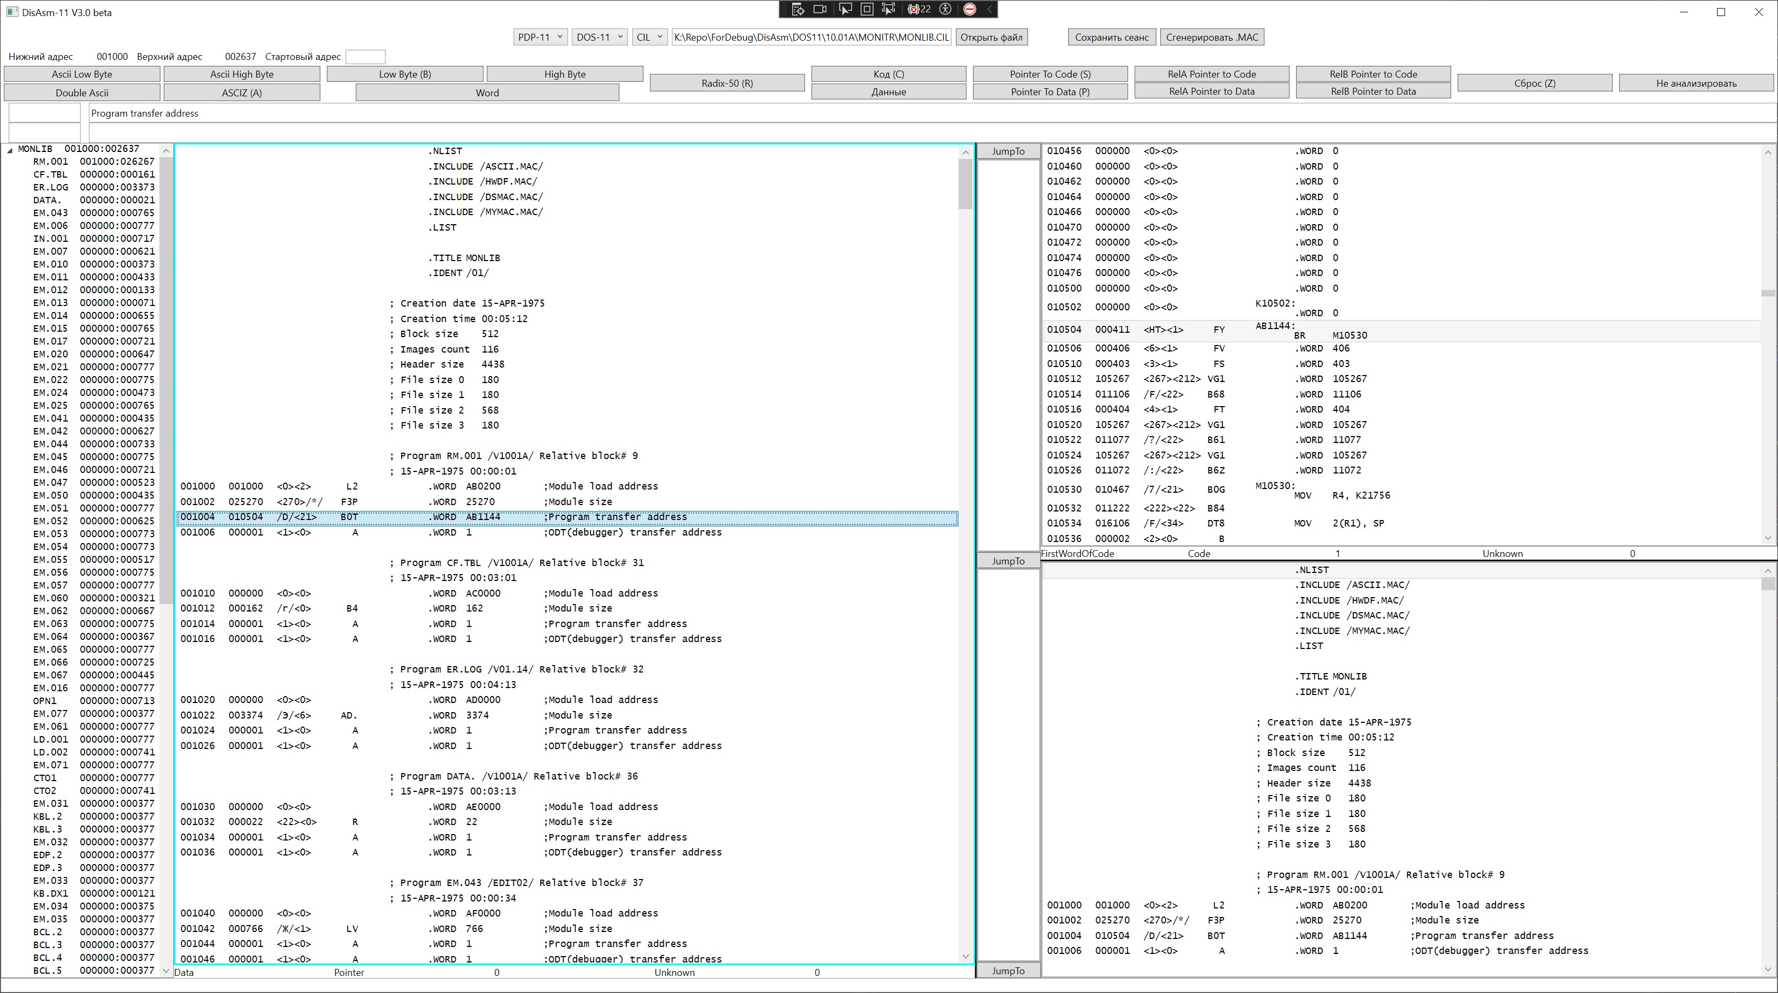Screen dimensions: 1778x993
Task: Click the Pointer To Code (S) button
Action: 1049,74
